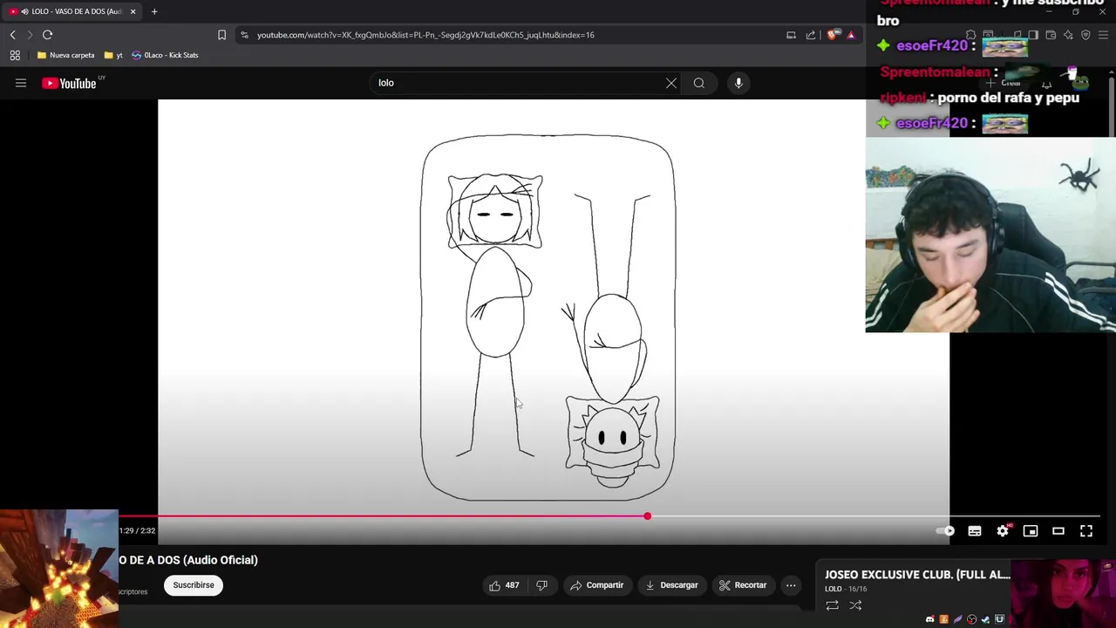Open the YouTube hamburger guide menu
Image resolution: width=1116 pixels, height=628 pixels.
pos(21,83)
